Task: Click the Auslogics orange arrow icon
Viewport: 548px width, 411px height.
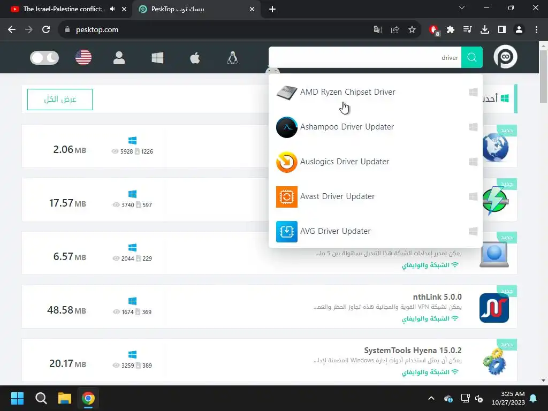Action: coord(287,162)
